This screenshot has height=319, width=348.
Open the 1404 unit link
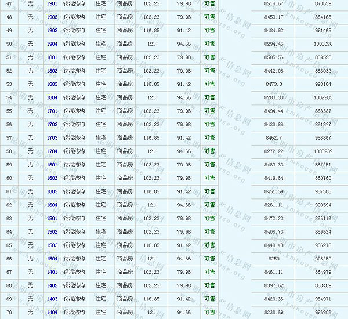[x=52, y=312]
